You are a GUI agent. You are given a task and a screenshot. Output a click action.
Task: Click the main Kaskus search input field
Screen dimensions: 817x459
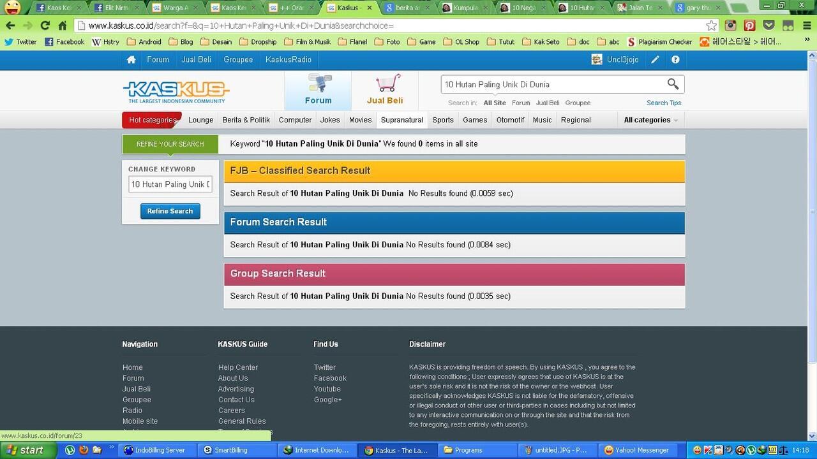point(553,84)
